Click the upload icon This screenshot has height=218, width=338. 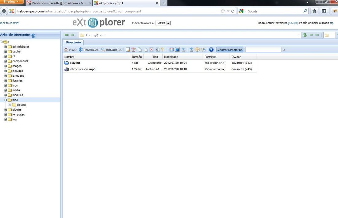pyautogui.click(x=191, y=50)
